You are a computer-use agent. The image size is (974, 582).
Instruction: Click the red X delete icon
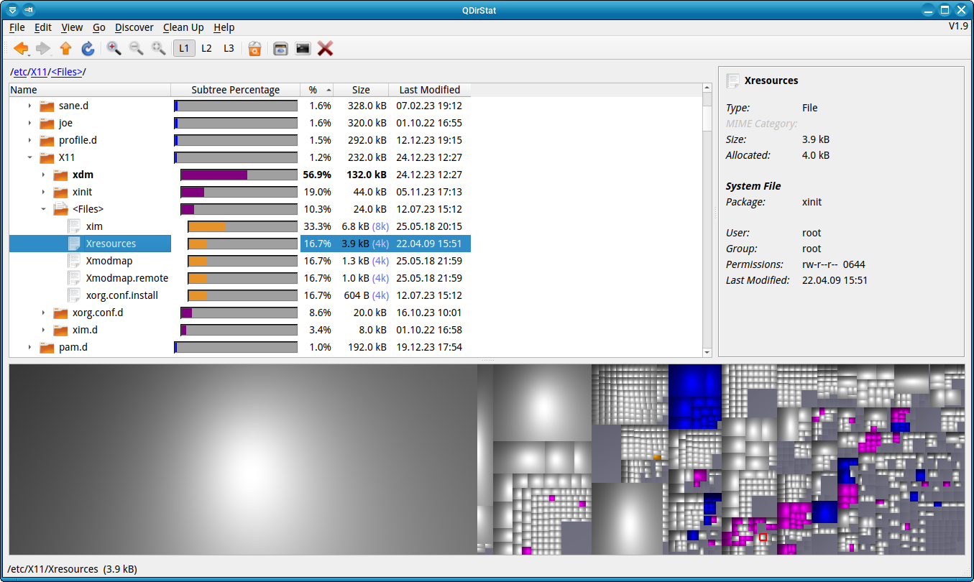pos(325,48)
